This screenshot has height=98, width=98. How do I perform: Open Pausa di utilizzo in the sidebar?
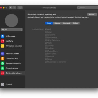12,54
